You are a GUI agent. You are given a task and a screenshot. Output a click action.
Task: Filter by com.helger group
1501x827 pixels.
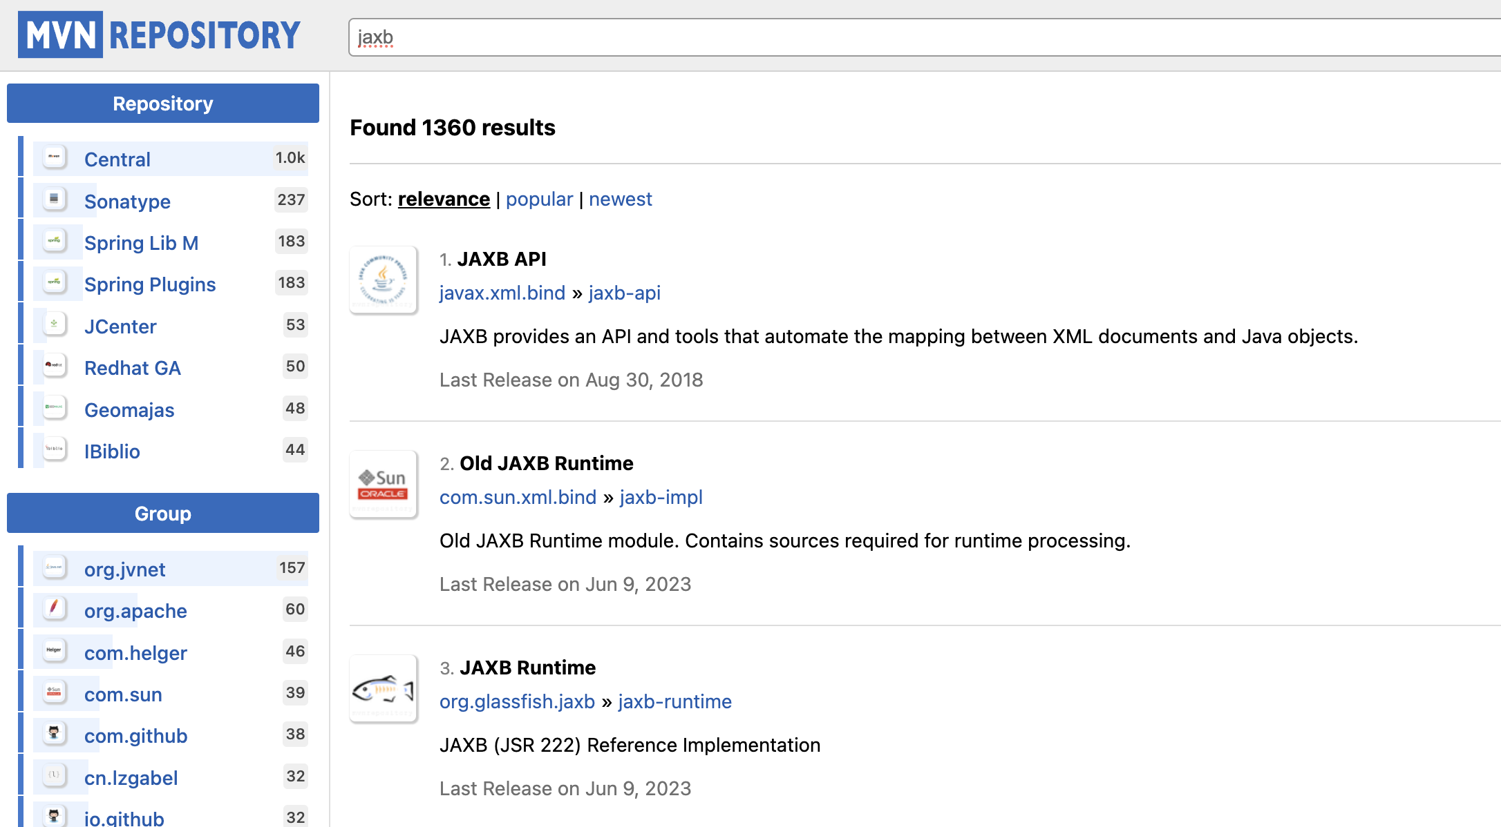135,653
